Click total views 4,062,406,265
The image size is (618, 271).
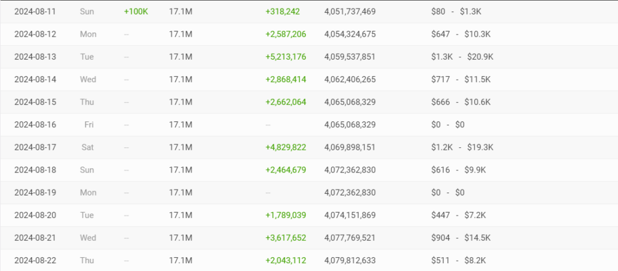click(350, 80)
